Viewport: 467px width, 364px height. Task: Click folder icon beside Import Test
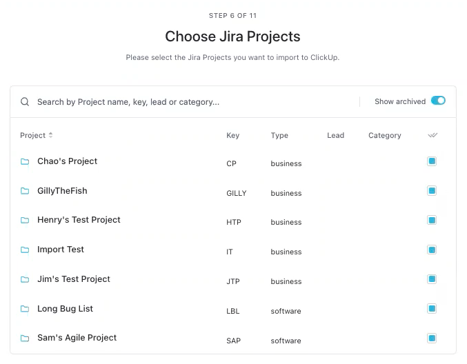[x=25, y=250]
